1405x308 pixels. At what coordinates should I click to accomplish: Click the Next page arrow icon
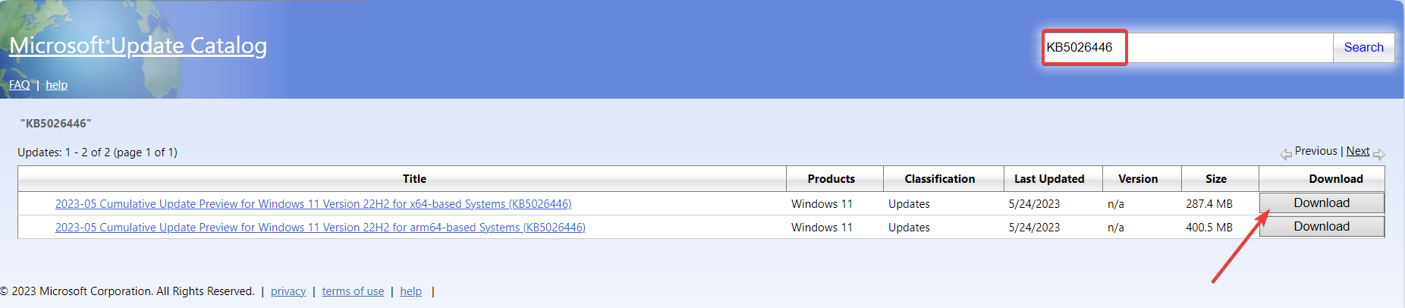[x=1379, y=154]
